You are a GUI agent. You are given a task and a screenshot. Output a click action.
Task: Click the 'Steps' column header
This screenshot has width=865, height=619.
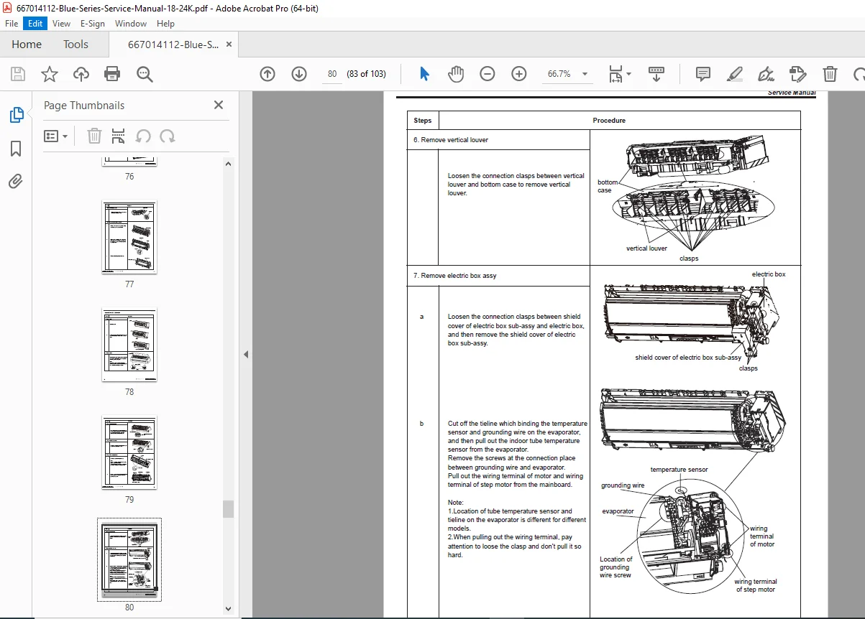(423, 121)
